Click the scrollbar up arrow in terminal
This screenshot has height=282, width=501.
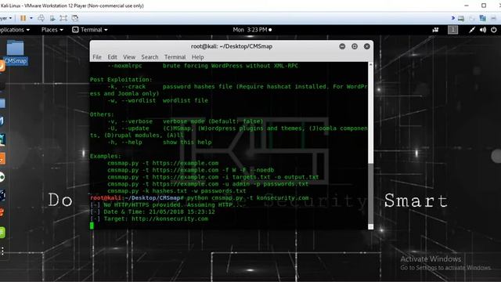pyautogui.click(x=370, y=64)
